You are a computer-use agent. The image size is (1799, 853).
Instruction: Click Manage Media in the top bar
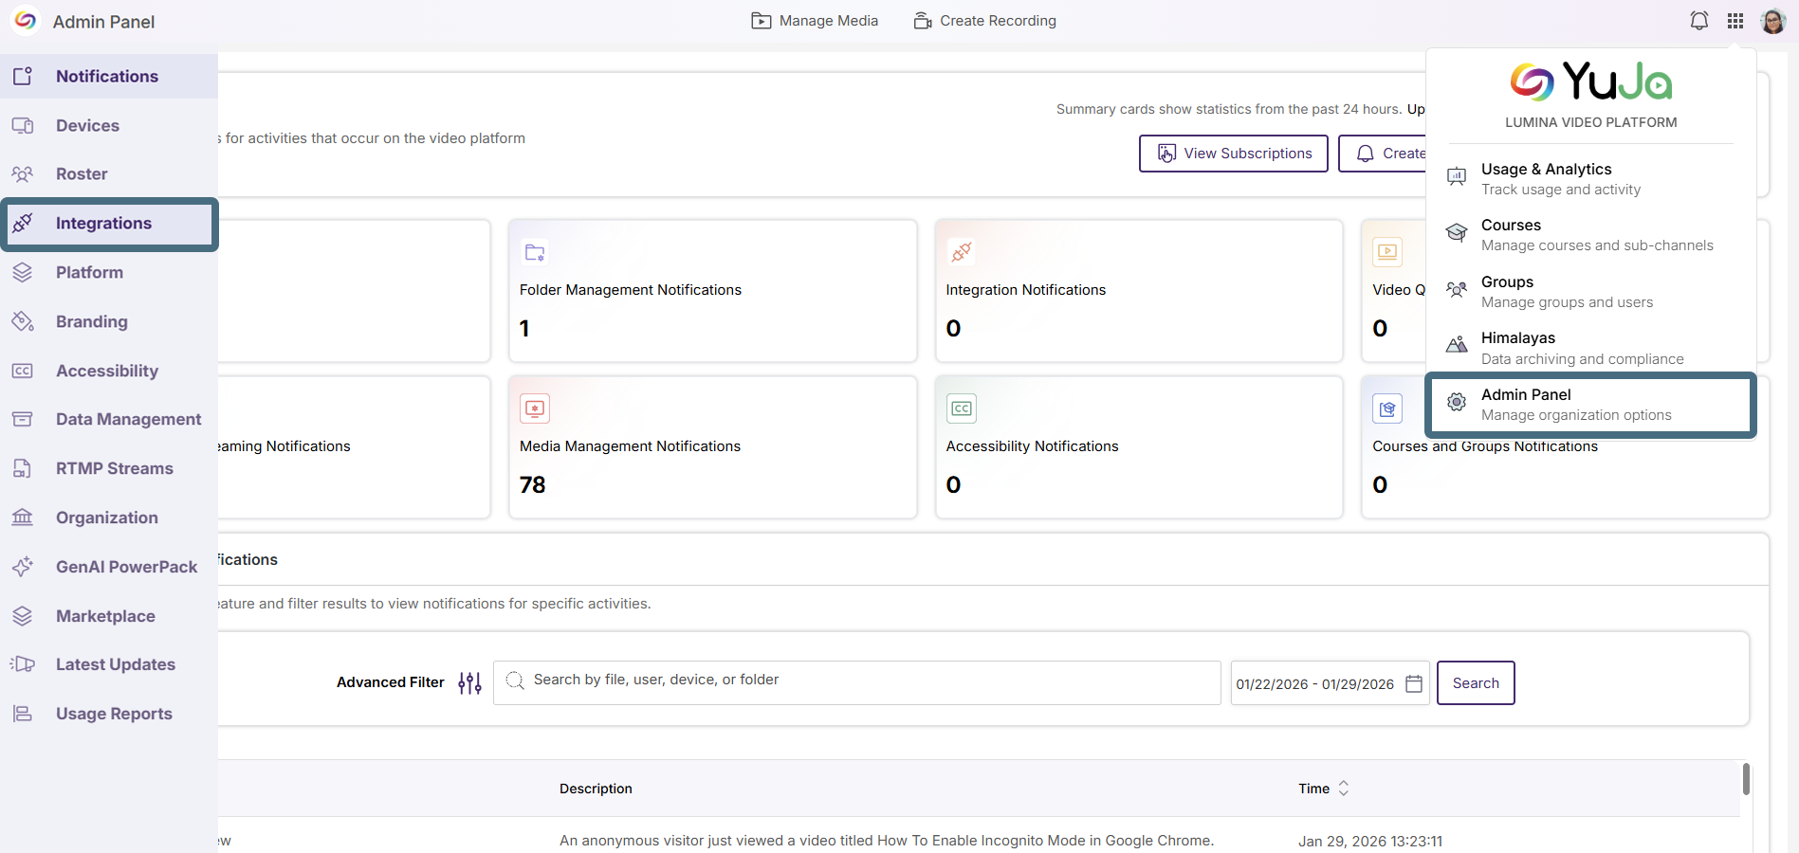click(x=815, y=21)
